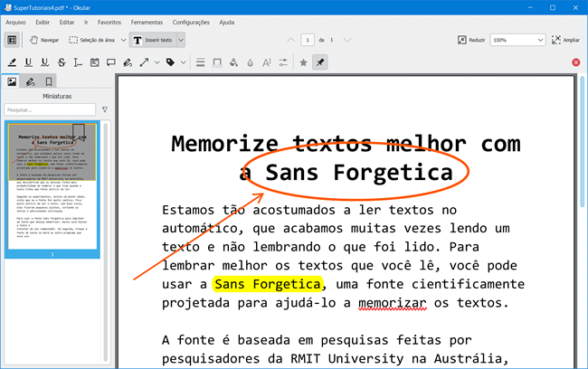Toggle the sidebar panel button
This screenshot has height=369, width=588.
pyautogui.click(x=12, y=40)
